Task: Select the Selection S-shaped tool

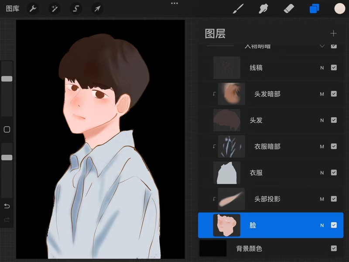Action: pos(76,9)
